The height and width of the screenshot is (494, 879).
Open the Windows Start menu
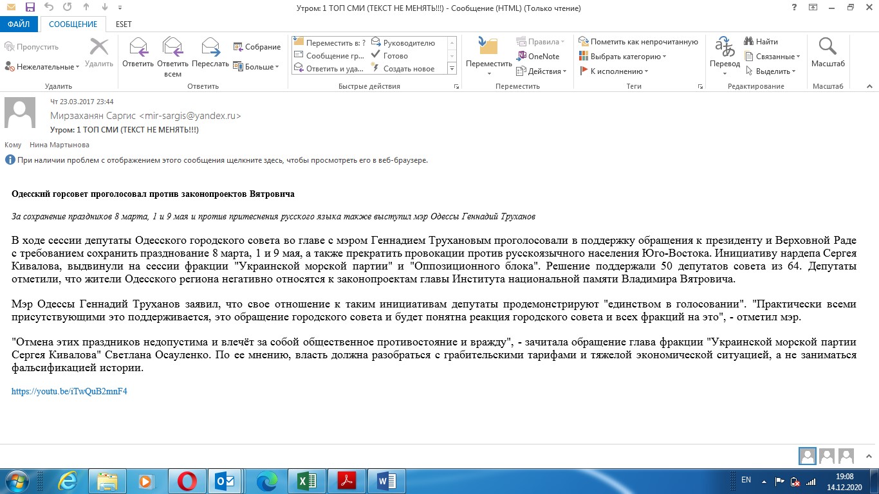[x=17, y=481]
